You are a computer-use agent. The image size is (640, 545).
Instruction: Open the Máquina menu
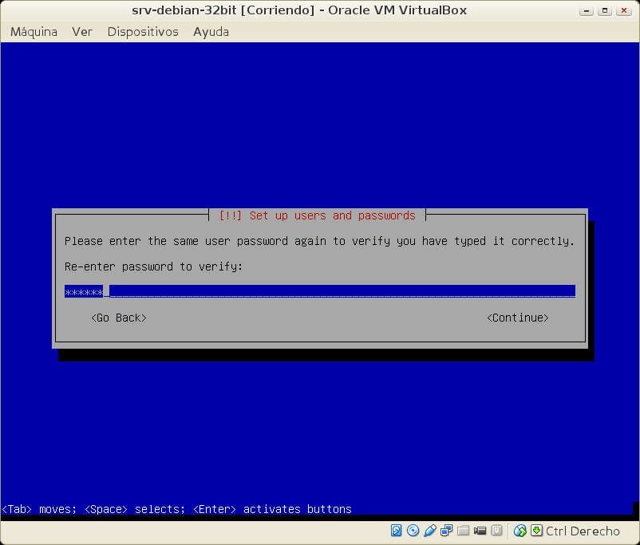34,32
